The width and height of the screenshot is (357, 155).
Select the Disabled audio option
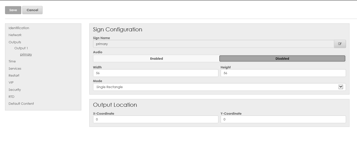click(x=282, y=58)
